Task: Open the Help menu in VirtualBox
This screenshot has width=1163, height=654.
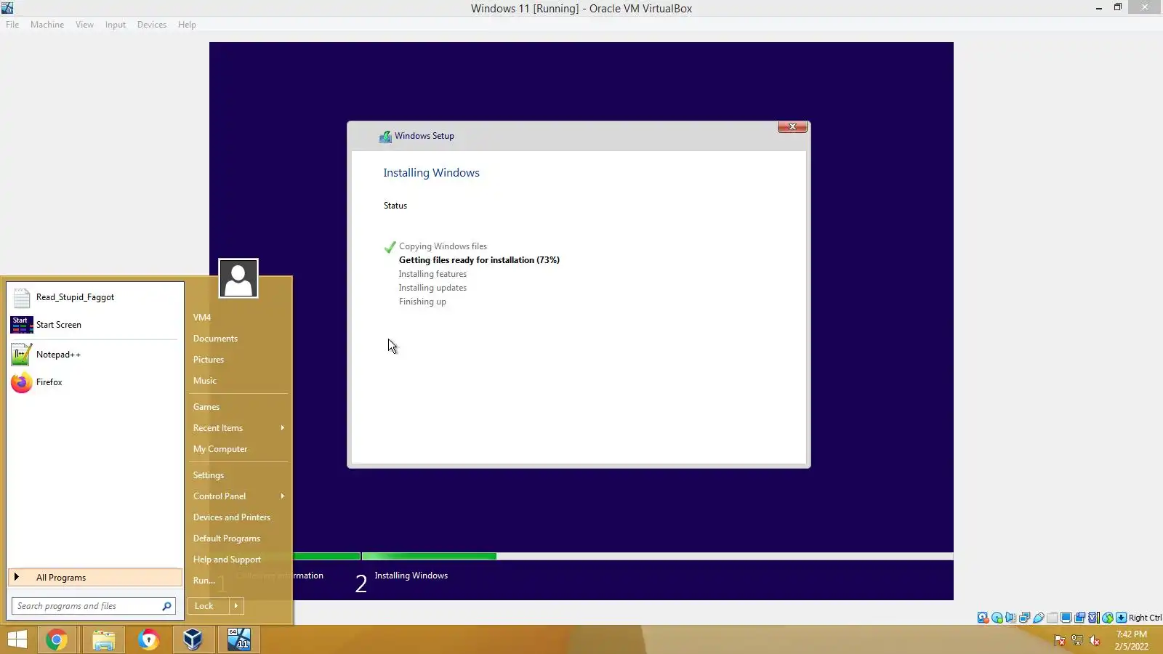Action: tap(187, 25)
